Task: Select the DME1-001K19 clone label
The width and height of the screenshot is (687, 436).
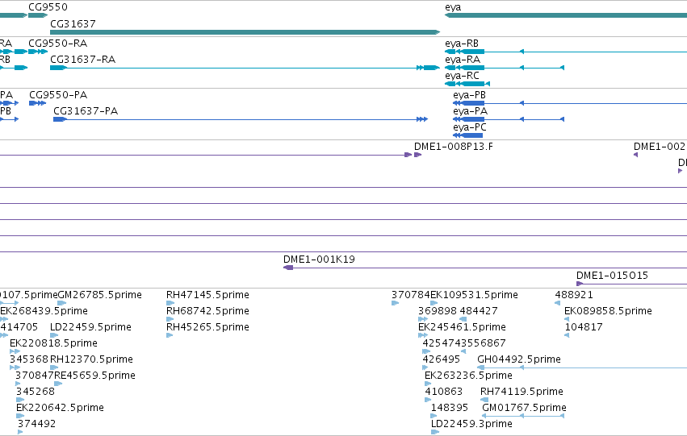Action: 319,260
